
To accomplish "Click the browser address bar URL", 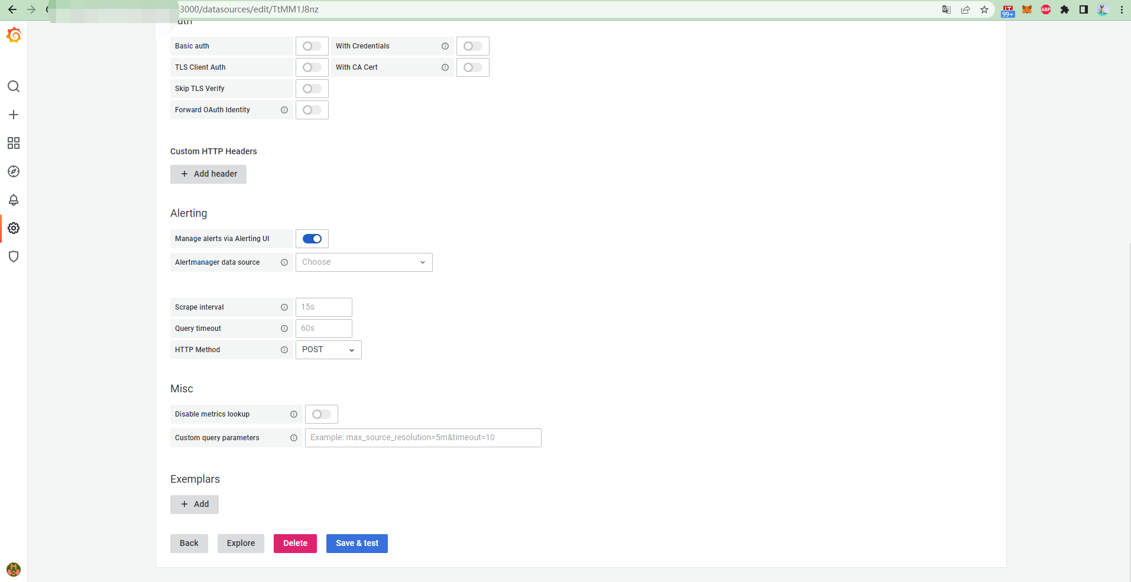I will coord(249,9).
